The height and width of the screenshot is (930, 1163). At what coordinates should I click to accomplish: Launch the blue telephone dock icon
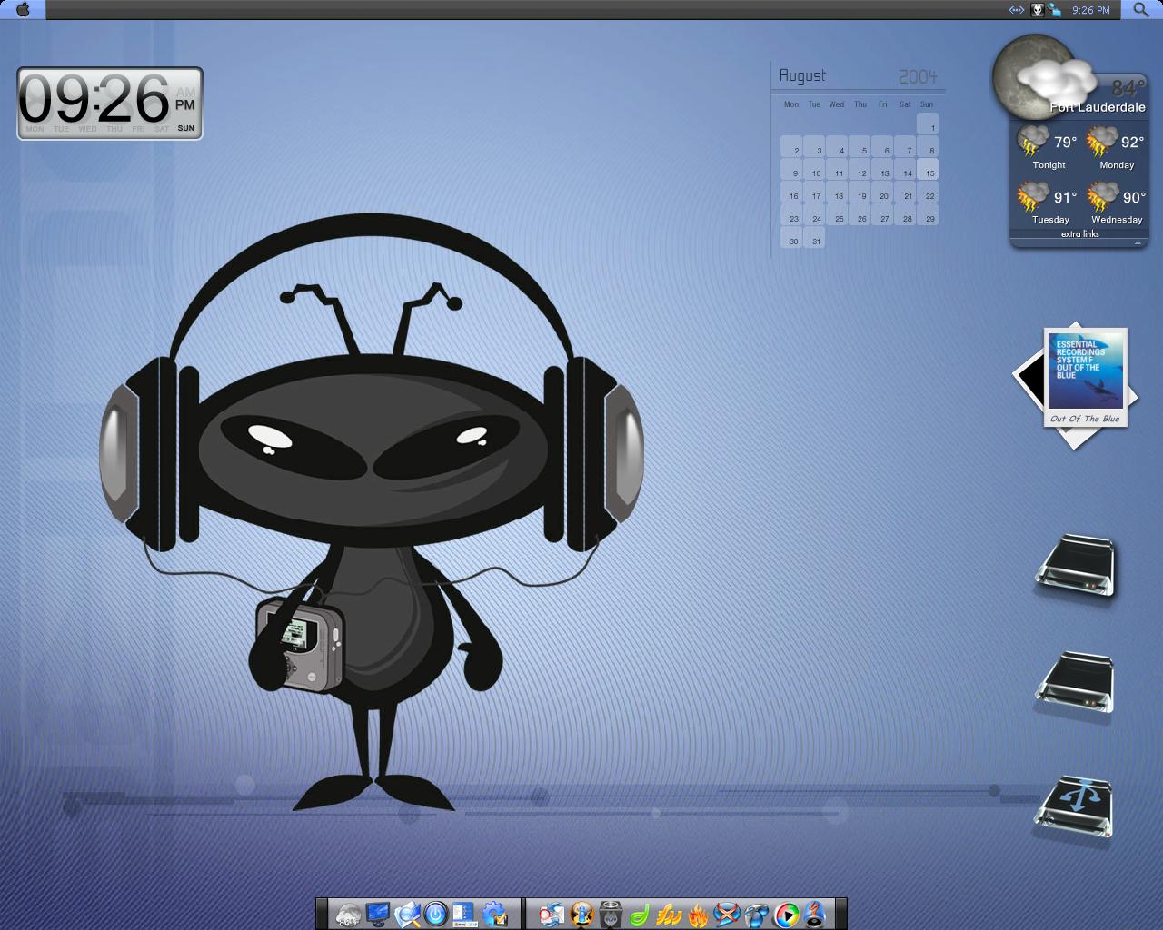(x=756, y=915)
